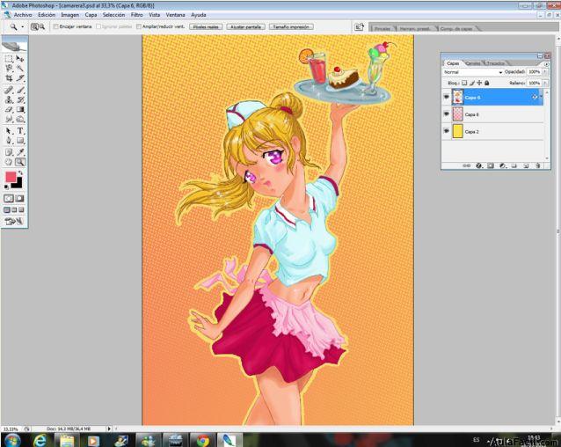Select the Dodge tool
Screen dimensions: 561x447
pos(20,119)
